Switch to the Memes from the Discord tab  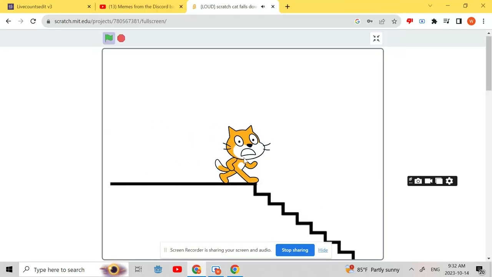[141, 7]
